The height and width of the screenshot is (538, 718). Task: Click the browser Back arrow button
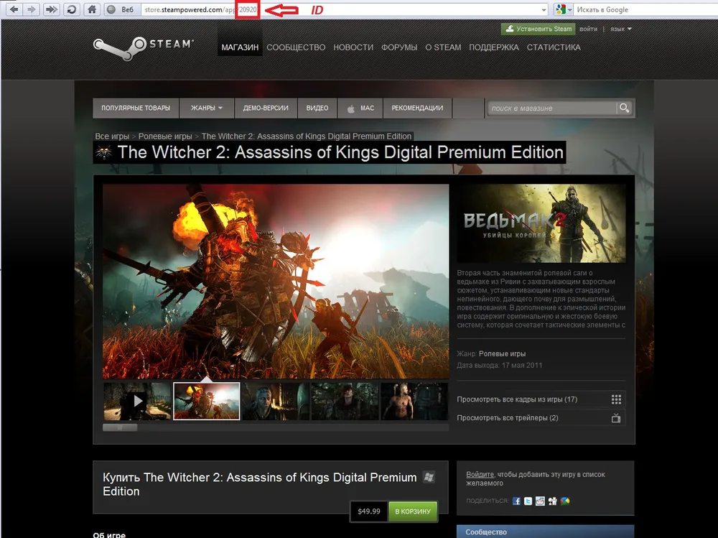[x=14, y=9]
